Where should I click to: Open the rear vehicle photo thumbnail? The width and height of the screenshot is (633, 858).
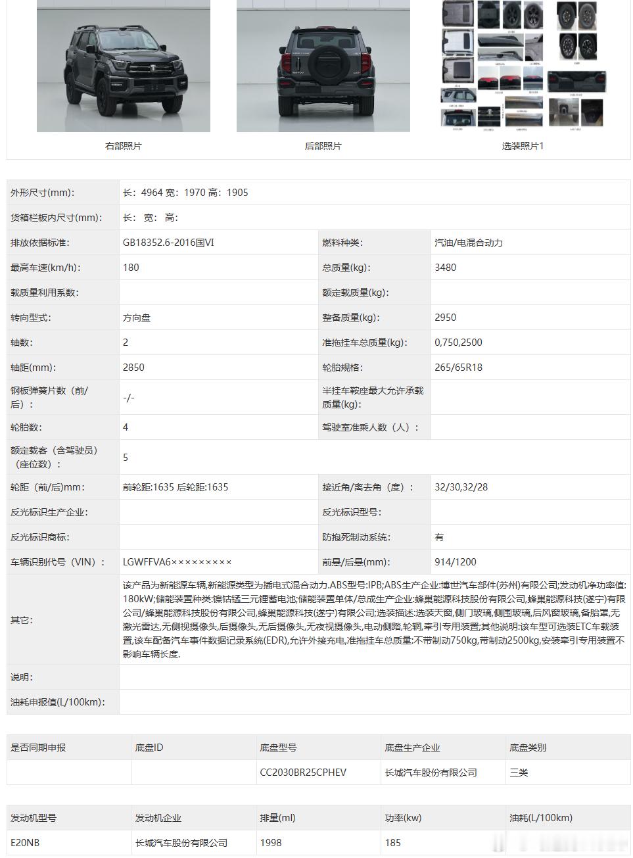pos(323,66)
